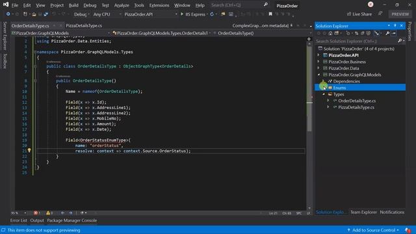This screenshot has width=416, height=234.
Task: Open the Build menu
Action: click(73, 5)
